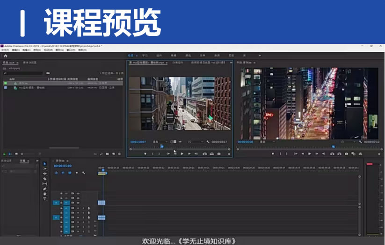
Task: Switch to 媒体浏览器 tab
Action: (x=30, y=63)
